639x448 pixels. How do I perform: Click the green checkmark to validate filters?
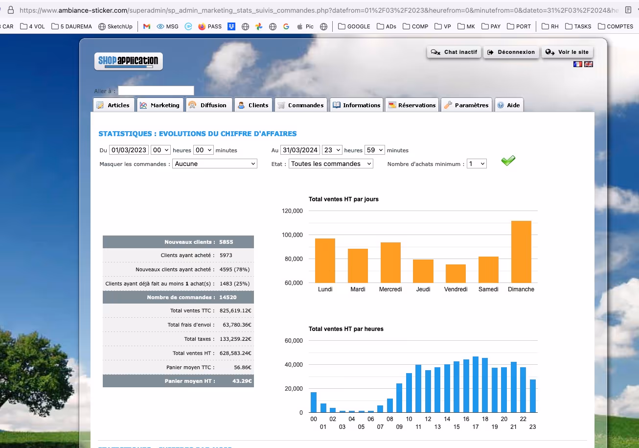(x=508, y=160)
